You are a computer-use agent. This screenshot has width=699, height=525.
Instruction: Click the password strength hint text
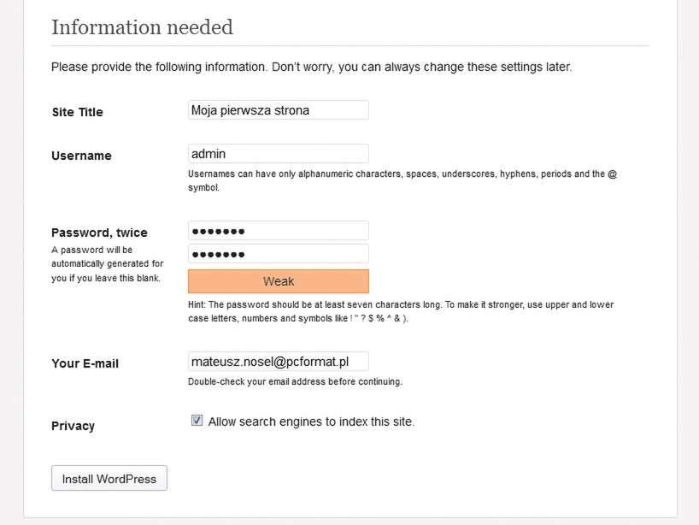pyautogui.click(x=400, y=311)
